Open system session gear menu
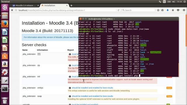This screenshot has height=105, width=187. pyautogui.click(x=185, y=2)
